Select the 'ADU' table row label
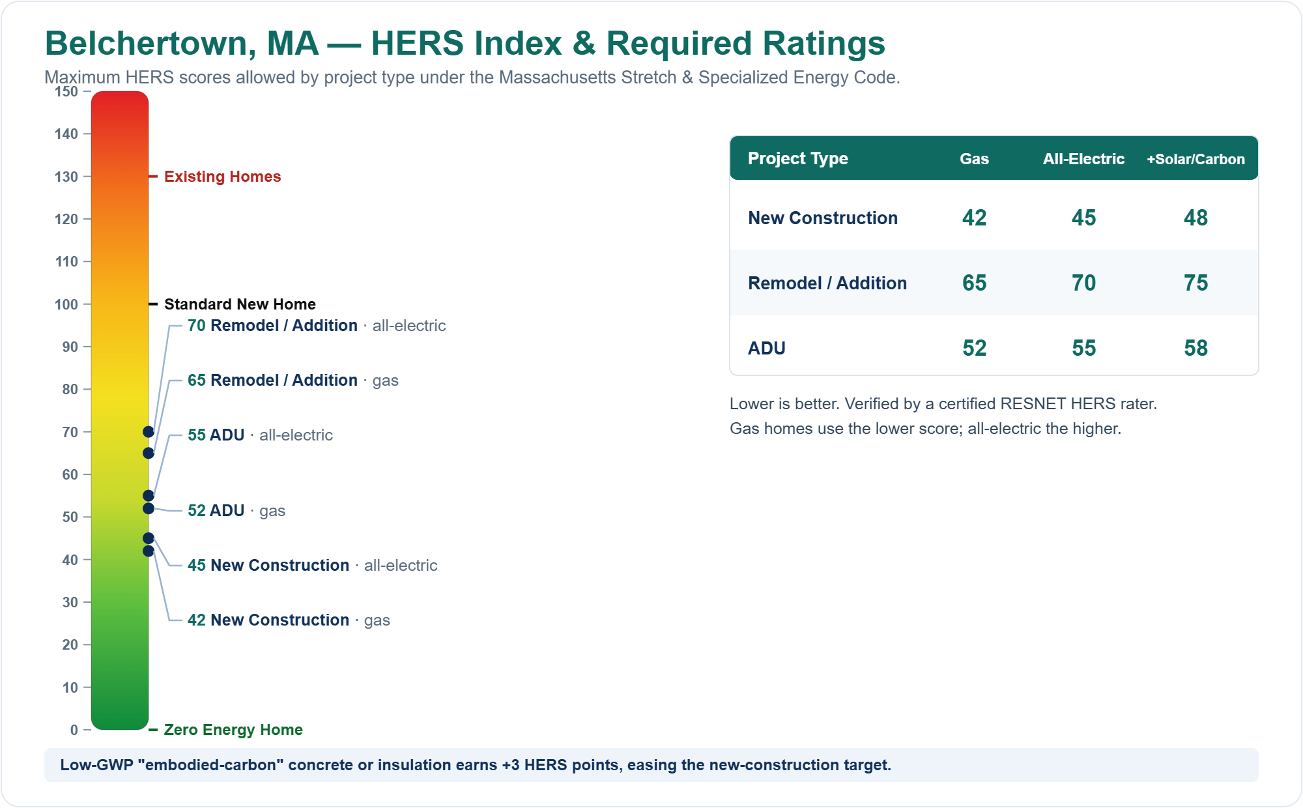This screenshot has width=1303, height=808. [766, 348]
